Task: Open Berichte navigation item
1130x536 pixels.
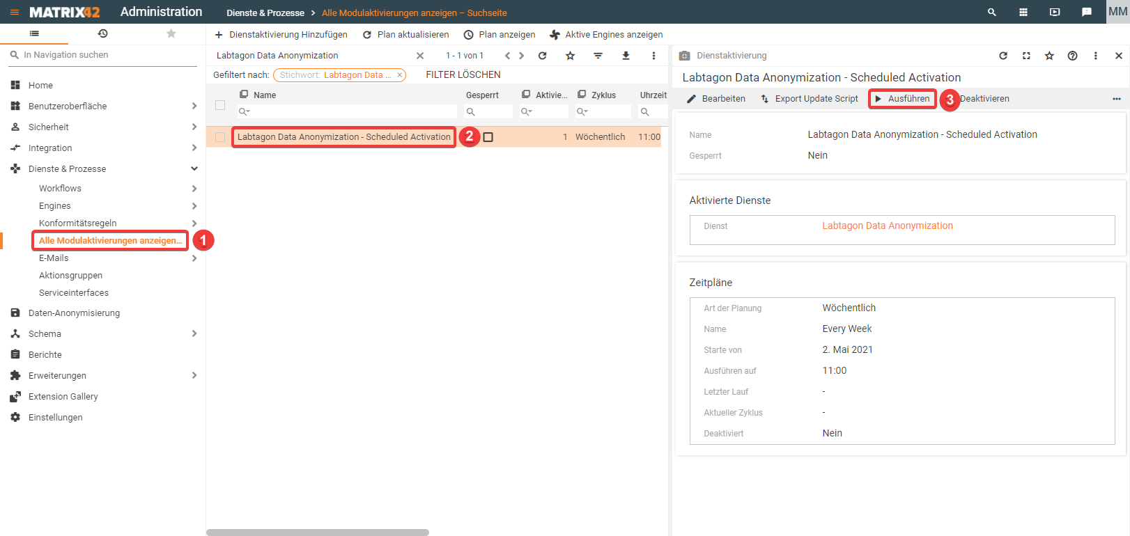Action: click(x=45, y=355)
